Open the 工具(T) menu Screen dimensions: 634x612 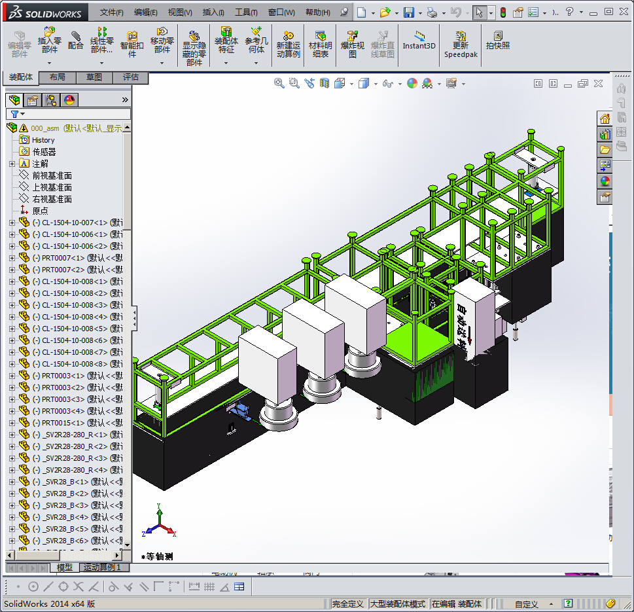click(246, 12)
